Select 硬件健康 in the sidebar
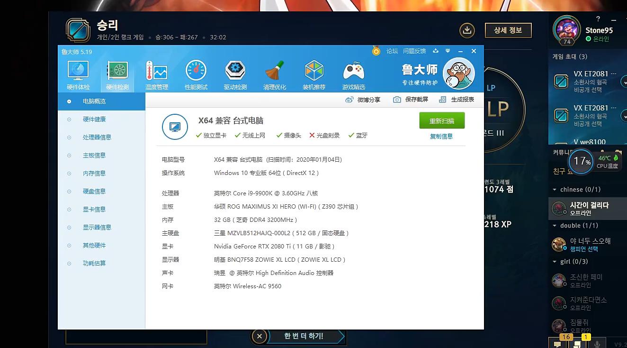627x348 pixels. click(x=101, y=119)
